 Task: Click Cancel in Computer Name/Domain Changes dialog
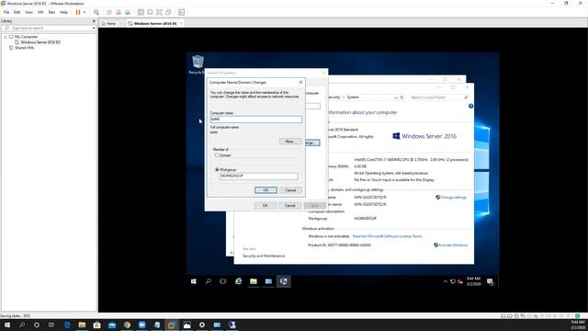[x=290, y=190]
